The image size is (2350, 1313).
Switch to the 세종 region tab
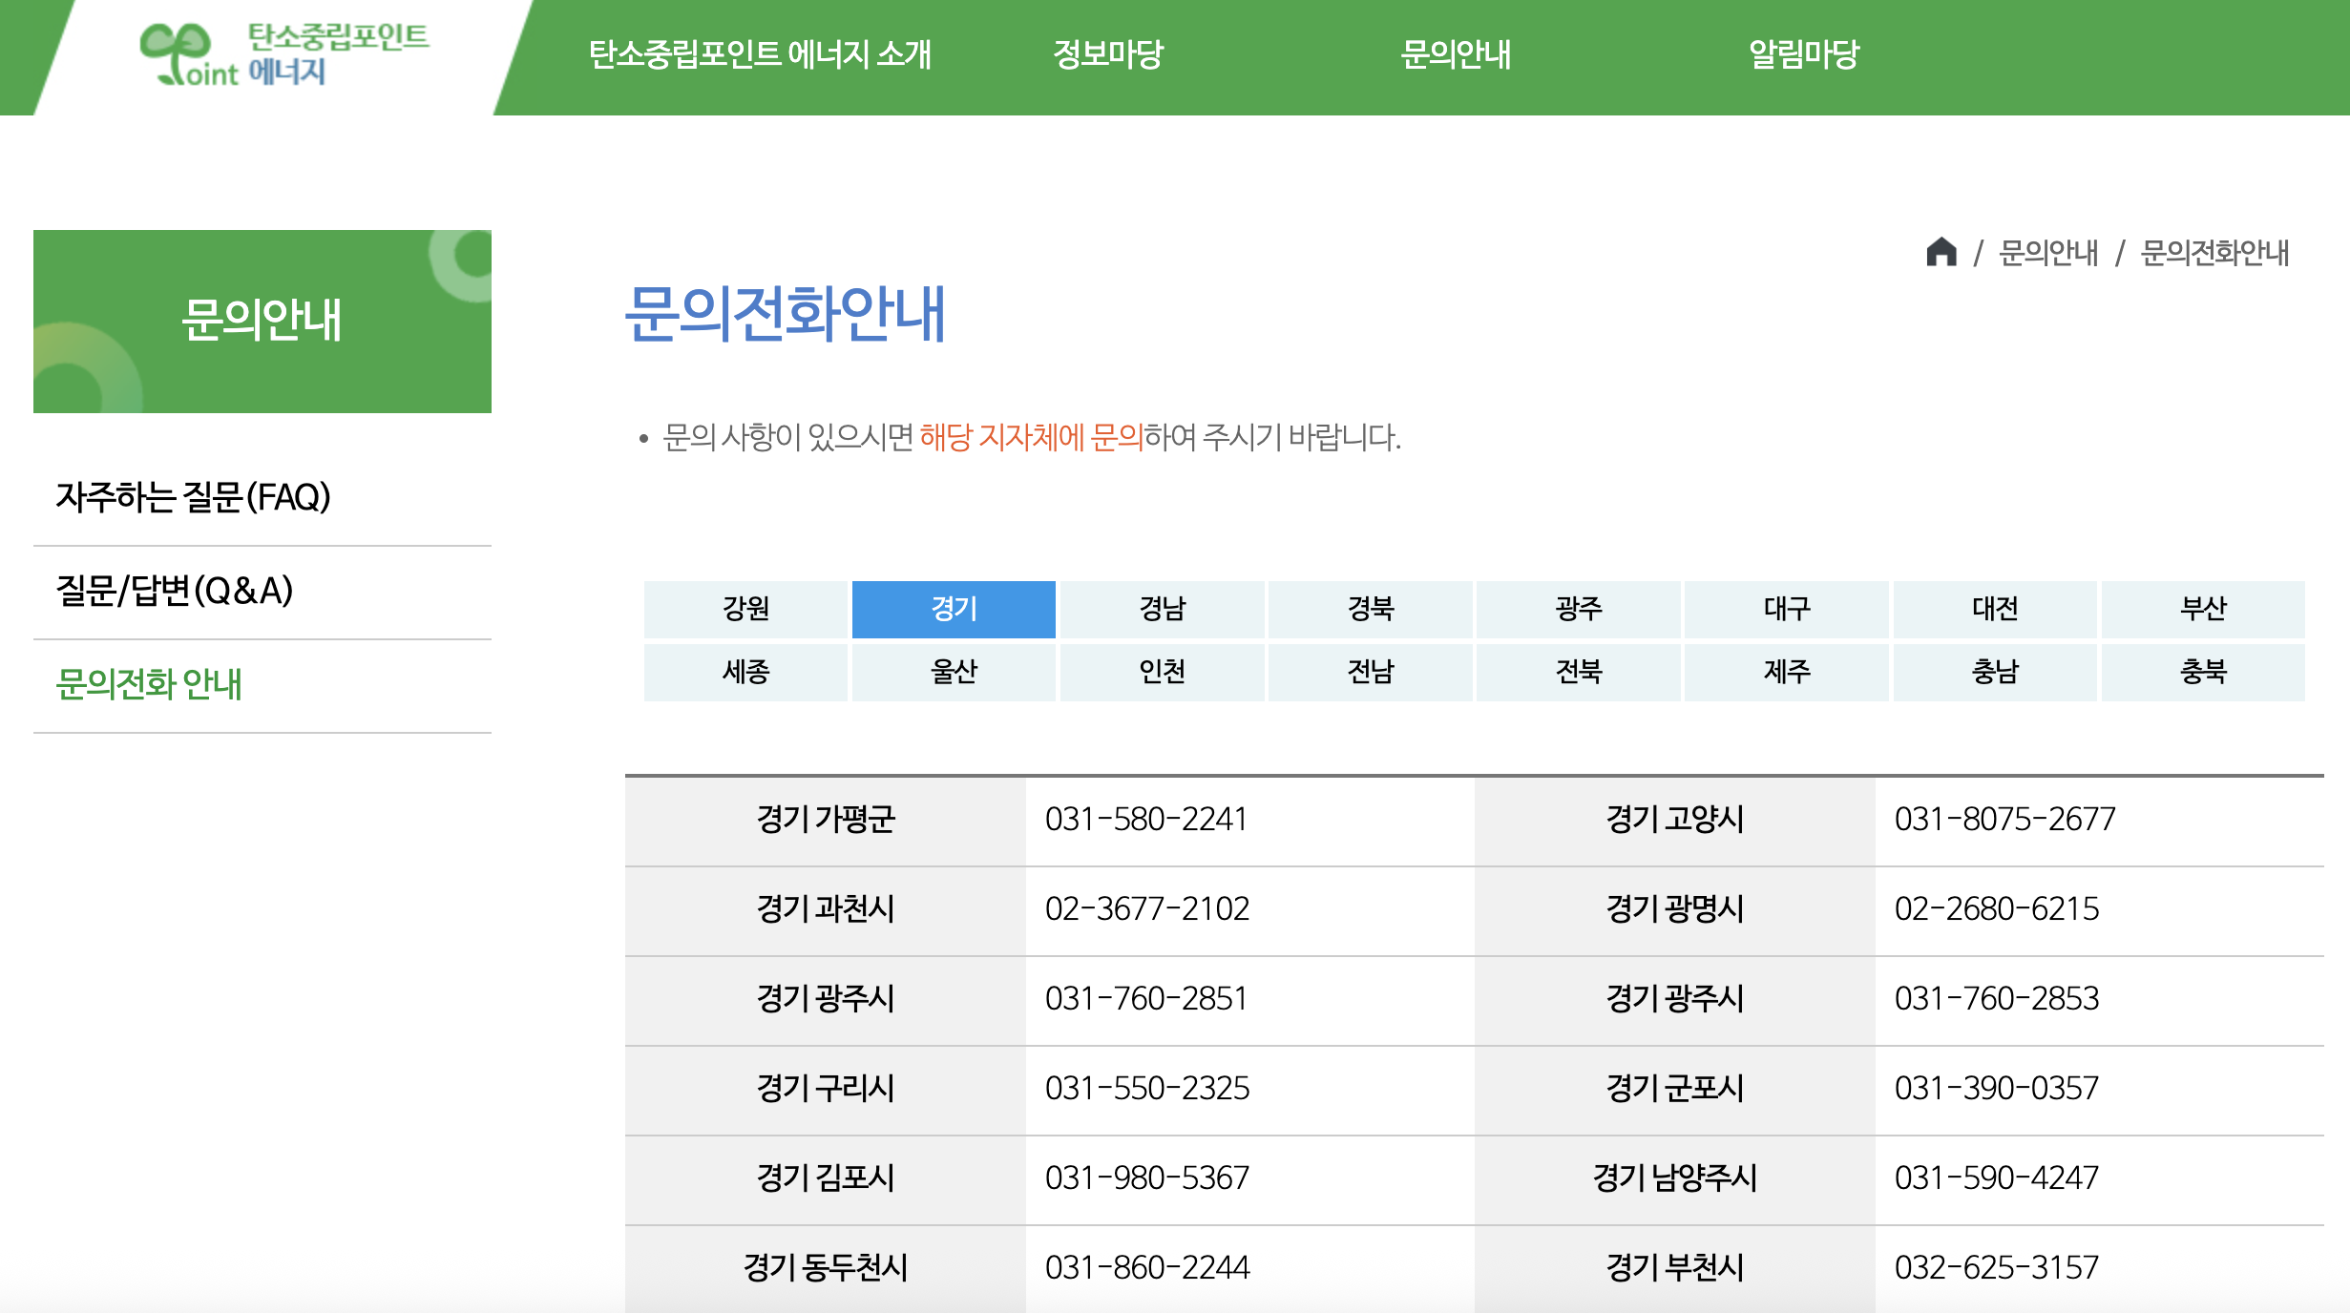click(745, 672)
